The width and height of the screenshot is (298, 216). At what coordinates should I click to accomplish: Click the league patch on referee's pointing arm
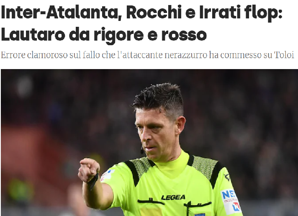(x=107, y=175)
